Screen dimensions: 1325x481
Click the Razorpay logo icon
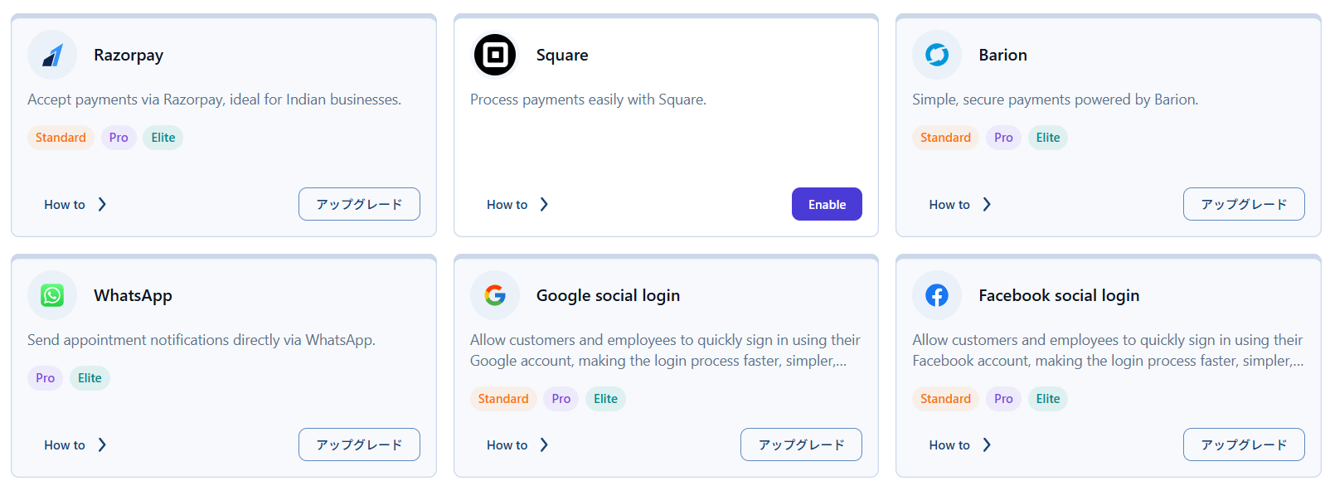click(52, 56)
